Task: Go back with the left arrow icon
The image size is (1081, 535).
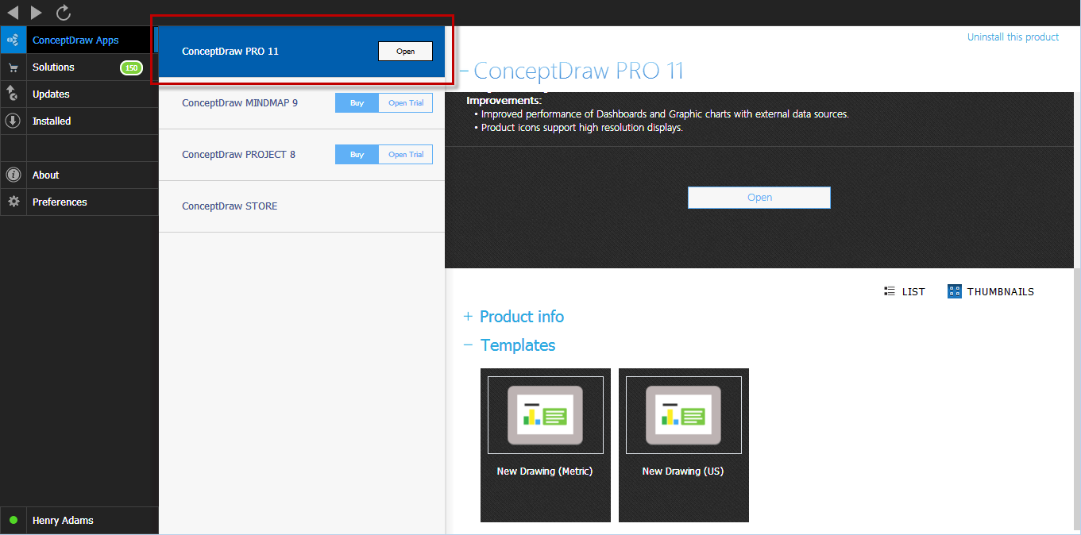Action: click(x=13, y=12)
